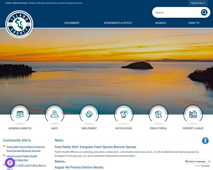Open the Level II Burn Ban alert
Image resolution: width=213 pixels, height=170 pixels.
(x=26, y=167)
